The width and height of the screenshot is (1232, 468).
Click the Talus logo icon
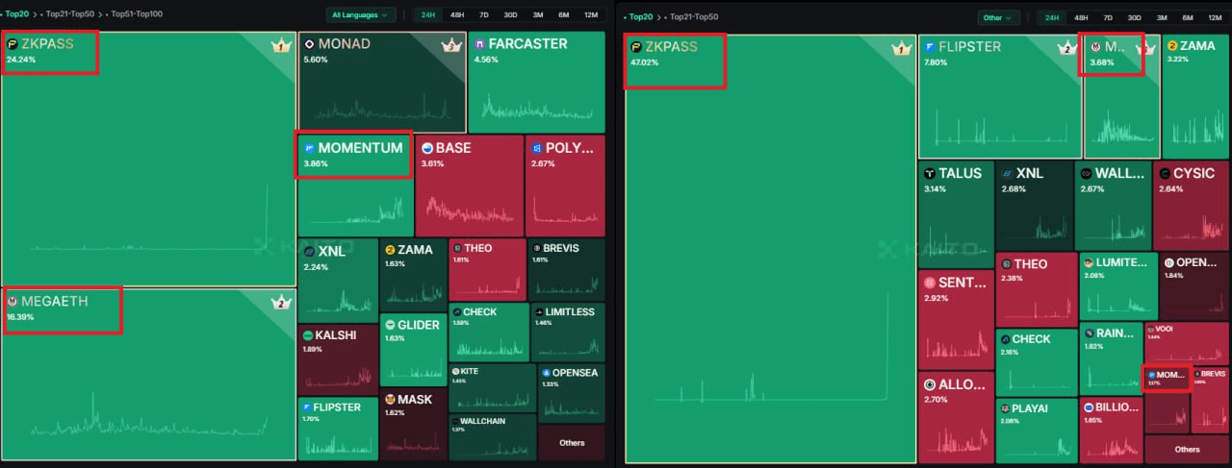[x=930, y=174]
